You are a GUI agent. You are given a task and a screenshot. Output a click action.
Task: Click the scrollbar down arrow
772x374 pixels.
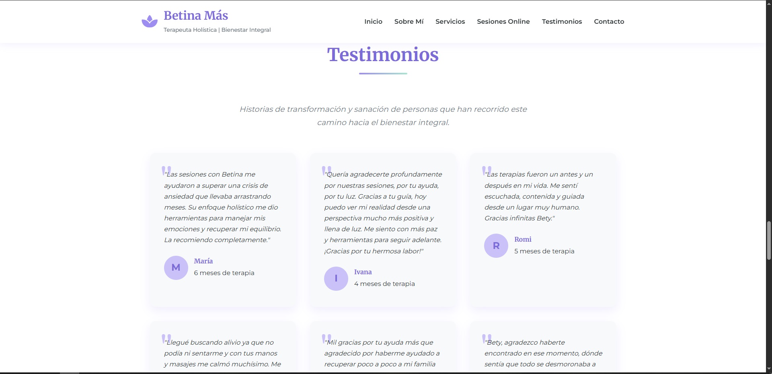click(769, 369)
